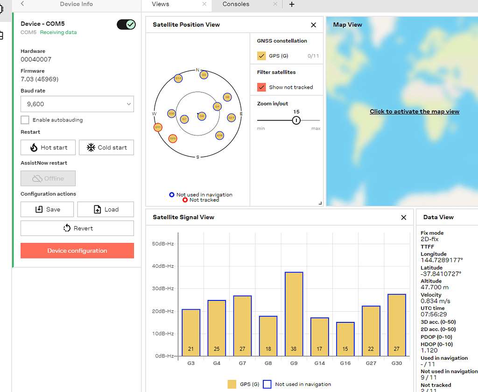Screen dimensions: 478x392
Task: Click the Device configuration button
Action: point(77,250)
